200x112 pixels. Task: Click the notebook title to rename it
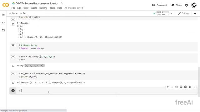37,3
